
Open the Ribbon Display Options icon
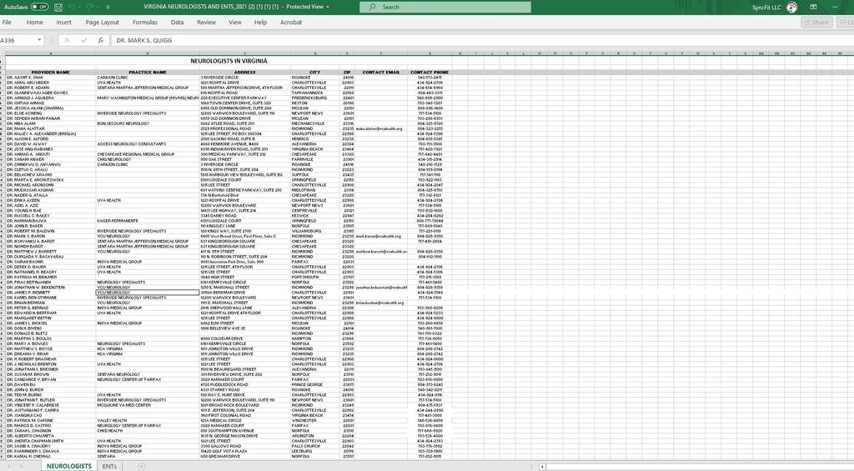[813, 7]
